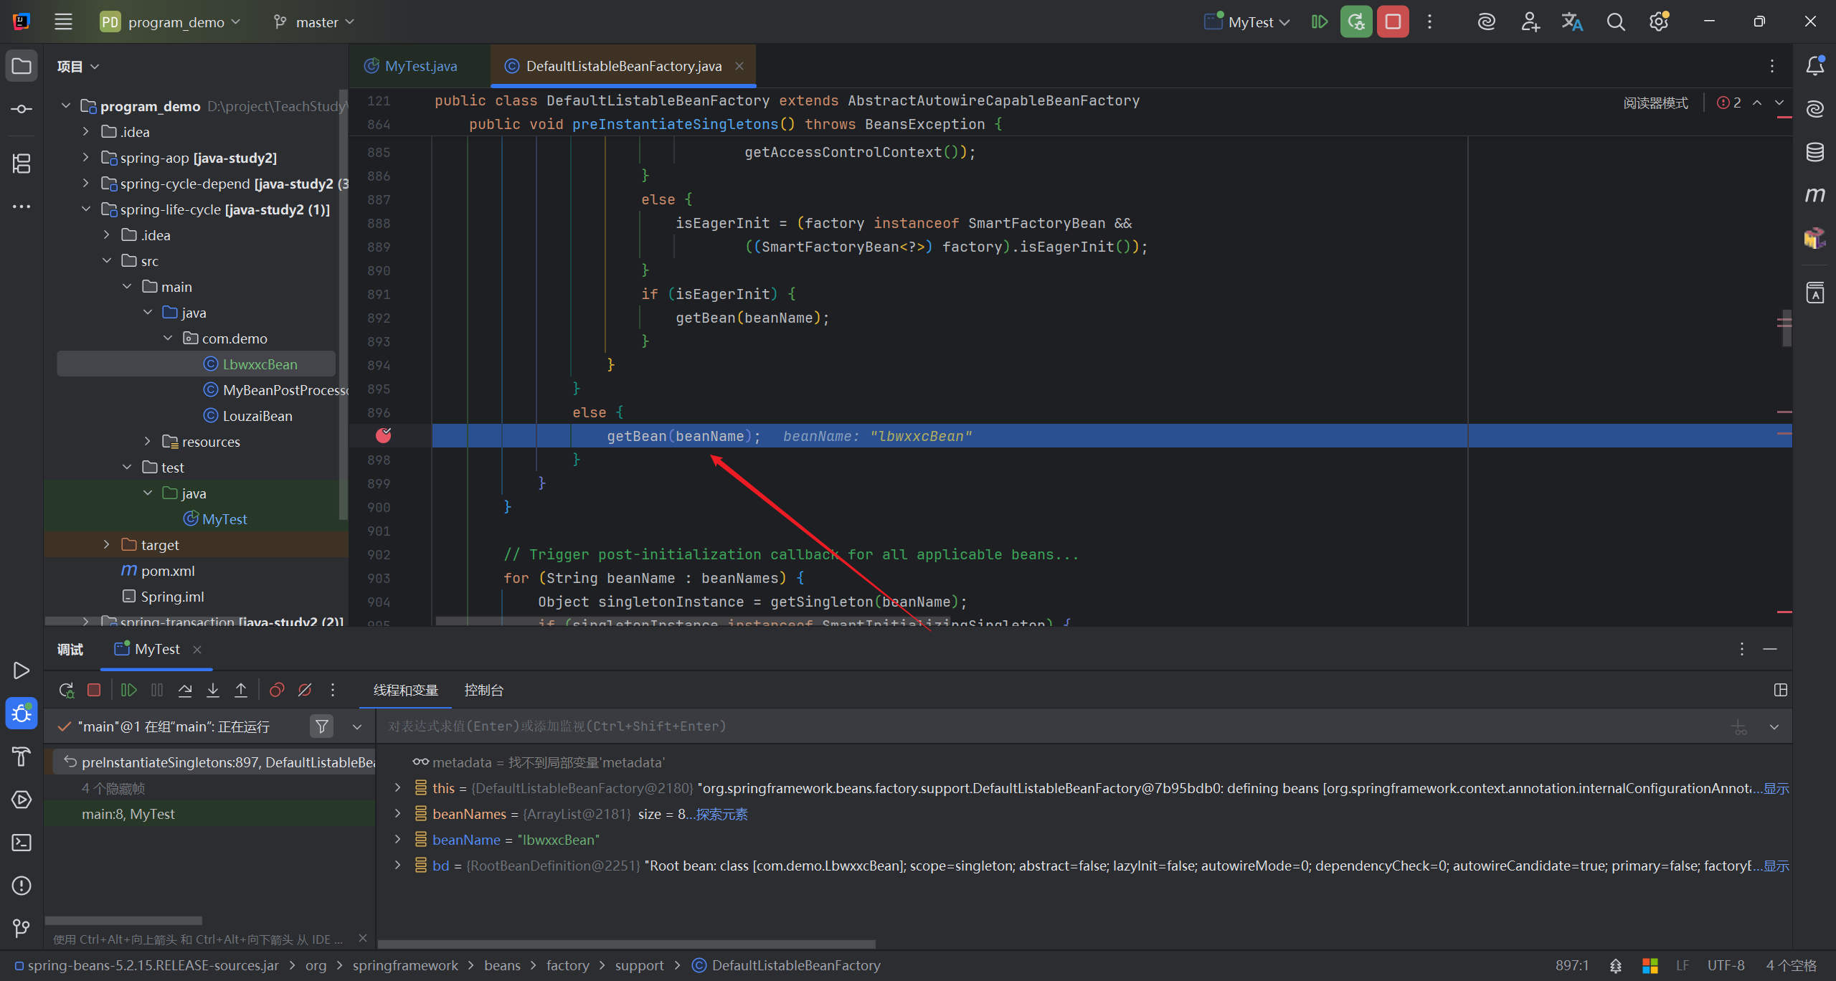Switch to the 控制台 console tab
1836x981 pixels.
pos(483,690)
